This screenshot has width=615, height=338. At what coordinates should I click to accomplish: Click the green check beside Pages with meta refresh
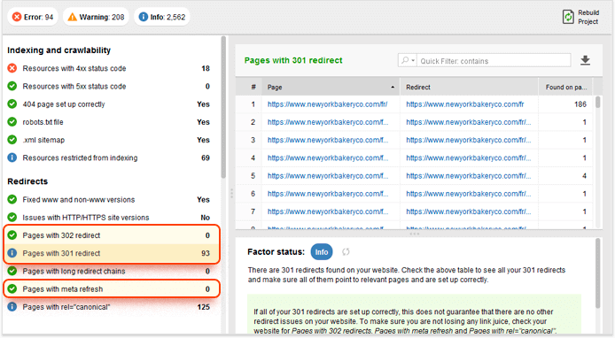tap(12, 288)
